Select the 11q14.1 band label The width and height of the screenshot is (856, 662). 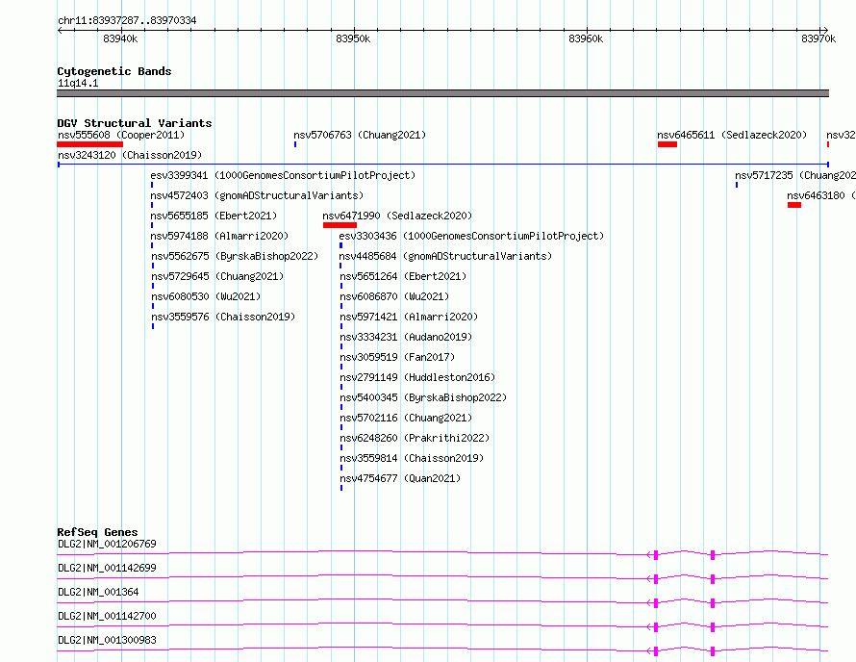tap(78, 83)
